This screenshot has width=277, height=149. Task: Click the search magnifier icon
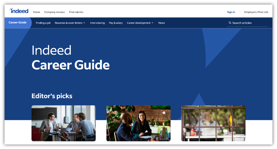tap(230, 23)
